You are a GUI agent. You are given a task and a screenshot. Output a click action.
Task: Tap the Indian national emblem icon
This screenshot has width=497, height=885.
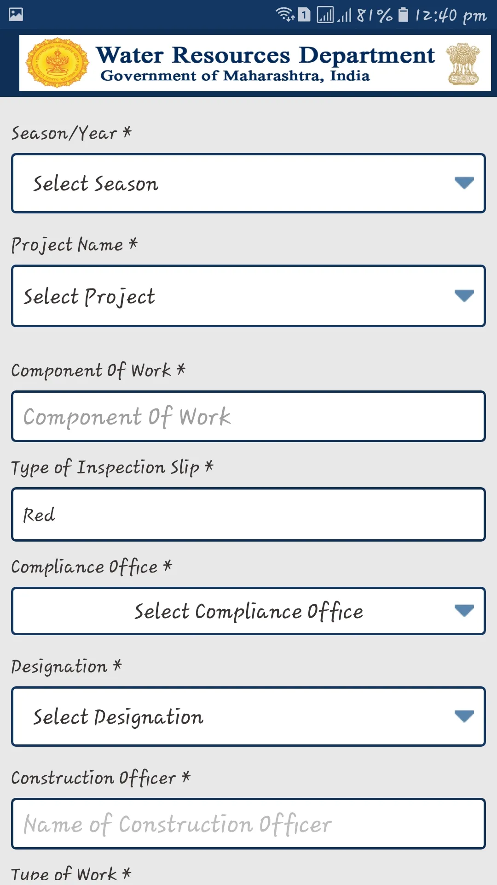click(x=463, y=64)
